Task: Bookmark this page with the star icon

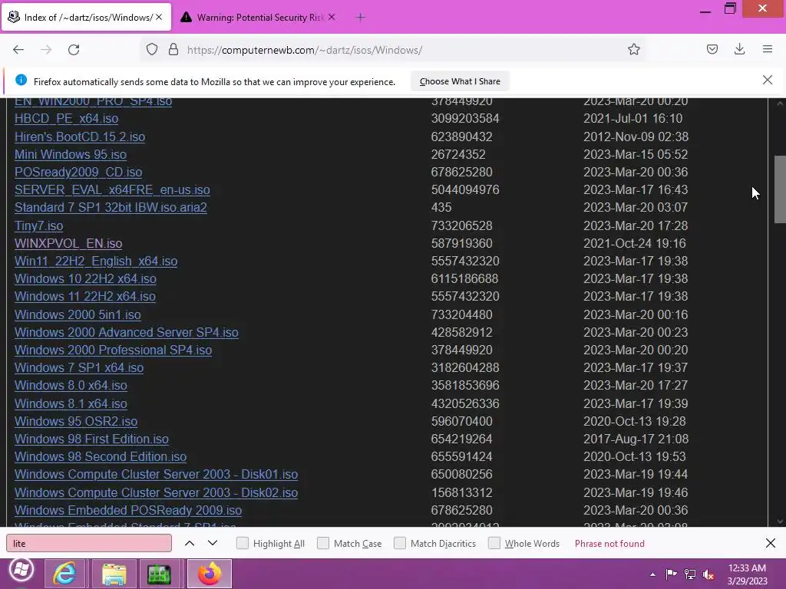Action: click(x=633, y=50)
